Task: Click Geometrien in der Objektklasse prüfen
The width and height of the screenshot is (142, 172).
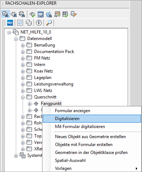Action: click(x=92, y=153)
